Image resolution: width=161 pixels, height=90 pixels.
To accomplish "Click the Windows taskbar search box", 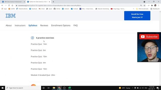I will tap(23, 88).
